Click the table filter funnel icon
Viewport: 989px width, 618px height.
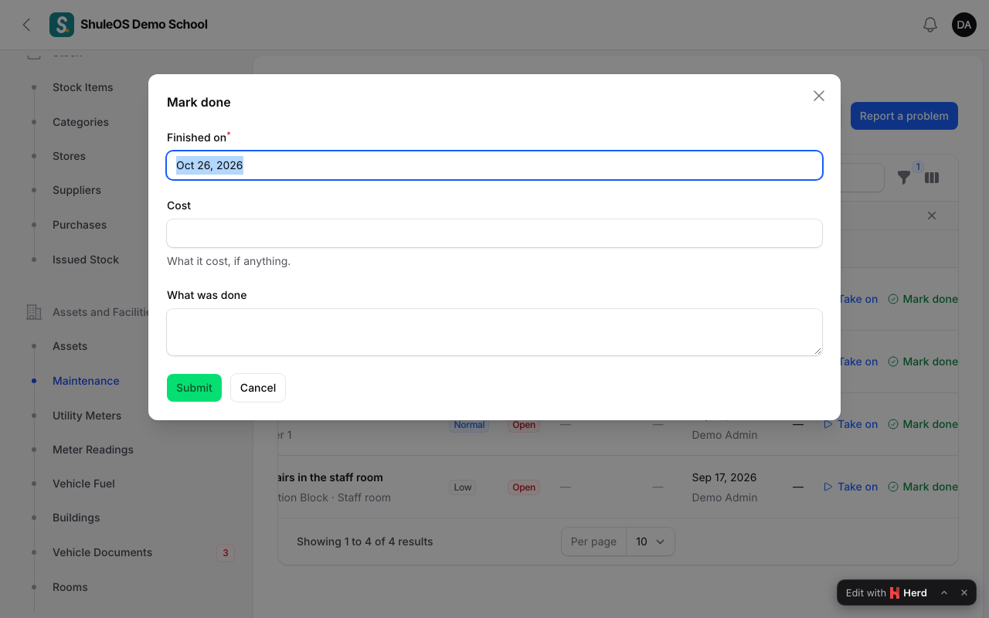point(904,178)
